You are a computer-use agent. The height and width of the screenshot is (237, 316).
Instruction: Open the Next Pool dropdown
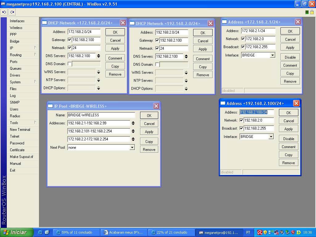[132, 148]
